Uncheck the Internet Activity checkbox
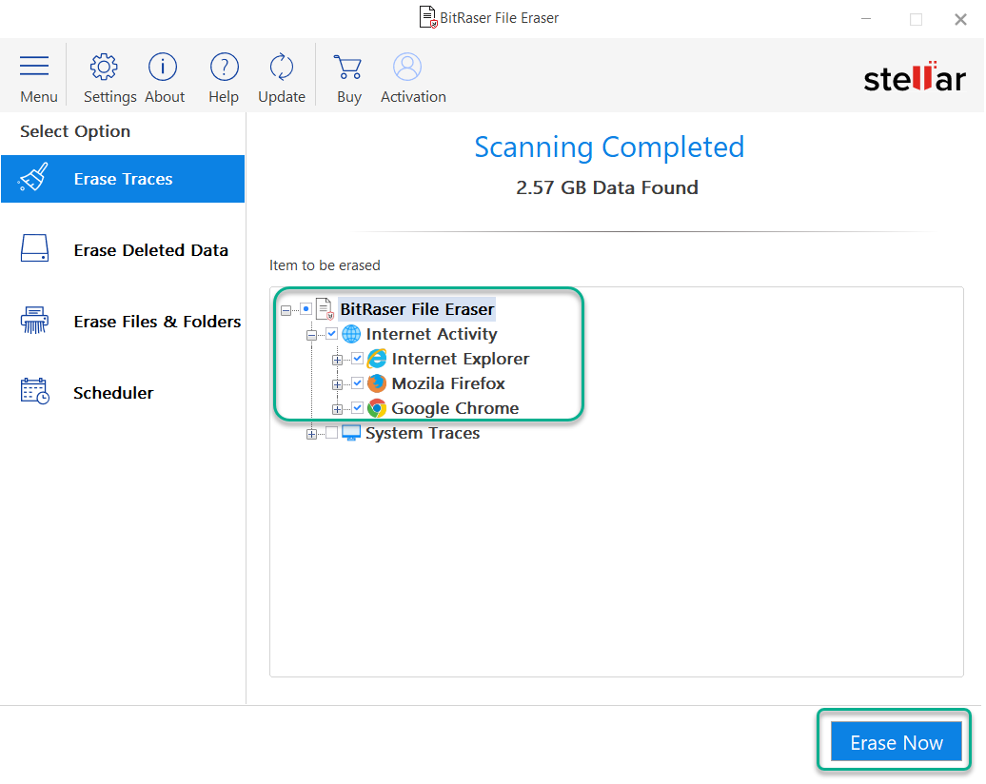The width and height of the screenshot is (986, 784). (x=331, y=333)
